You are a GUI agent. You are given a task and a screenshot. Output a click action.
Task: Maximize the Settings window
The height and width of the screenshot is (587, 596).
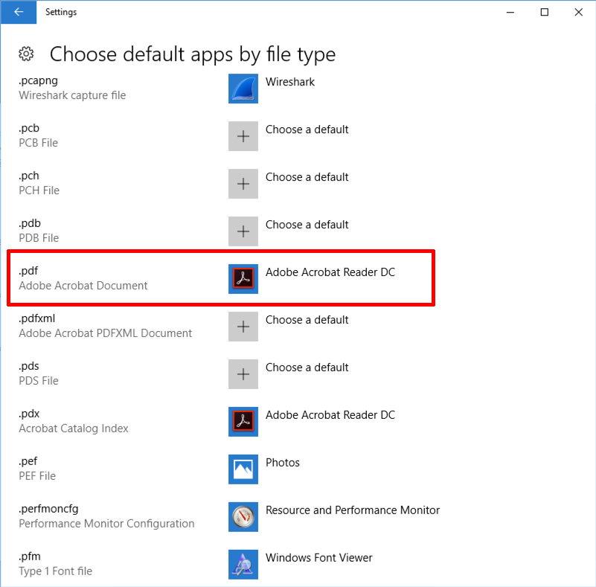point(545,12)
